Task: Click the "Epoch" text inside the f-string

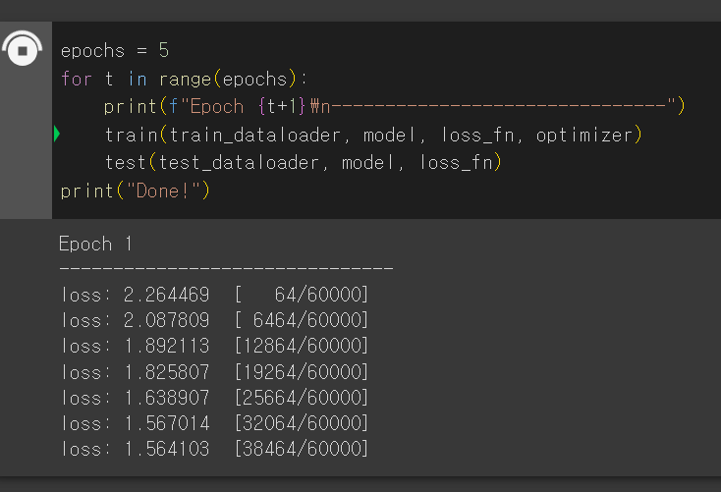Action: (216, 107)
